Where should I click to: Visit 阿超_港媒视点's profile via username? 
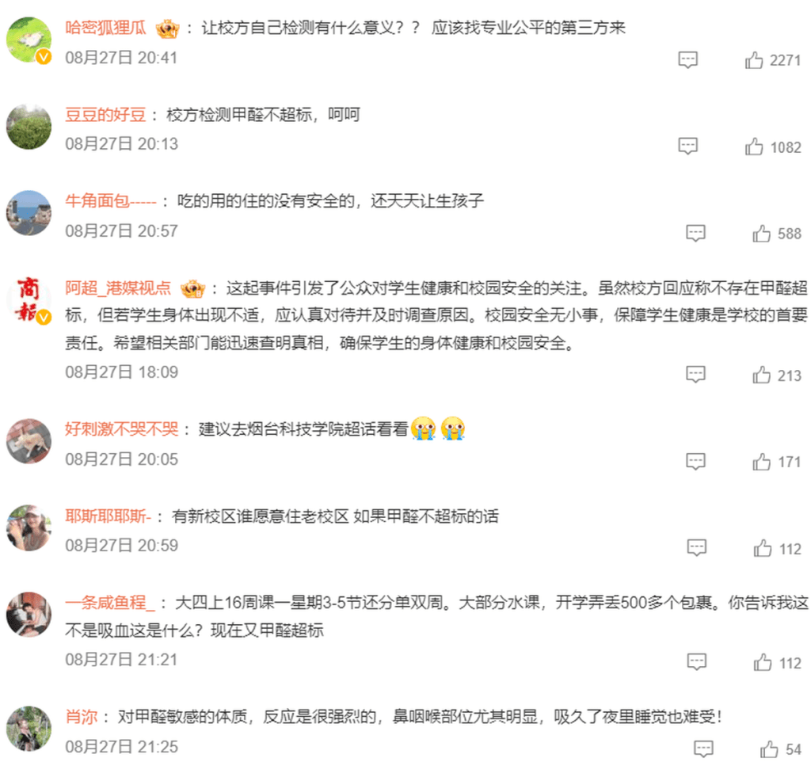(x=118, y=288)
